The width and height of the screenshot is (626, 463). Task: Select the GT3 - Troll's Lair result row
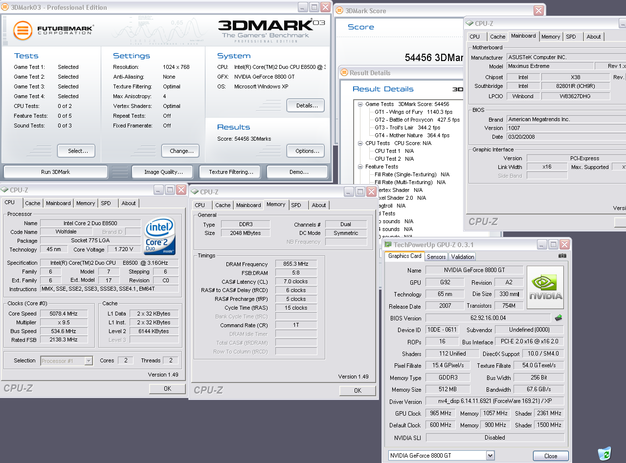(407, 127)
